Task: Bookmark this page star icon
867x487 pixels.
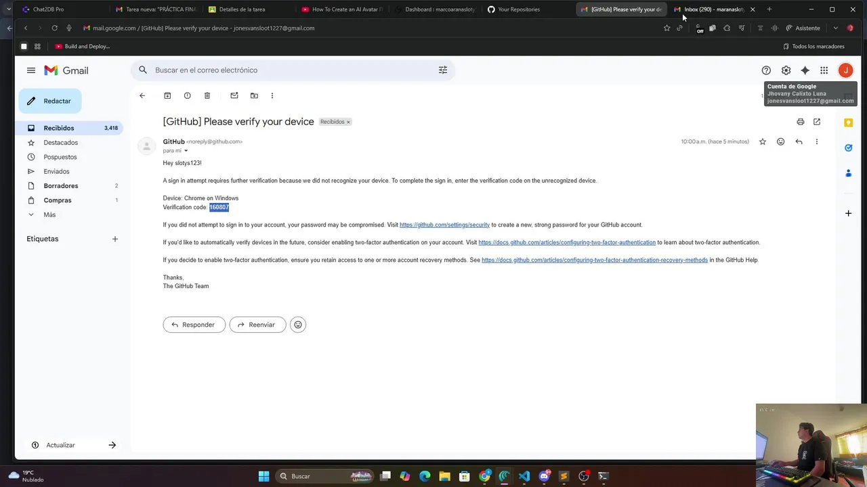Action: click(667, 28)
